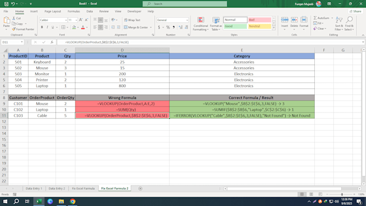Image resolution: width=366 pixels, height=206 pixels.
Task: Click the Undo icon in Quick Access
Action: pyautogui.click(x=13, y=4)
